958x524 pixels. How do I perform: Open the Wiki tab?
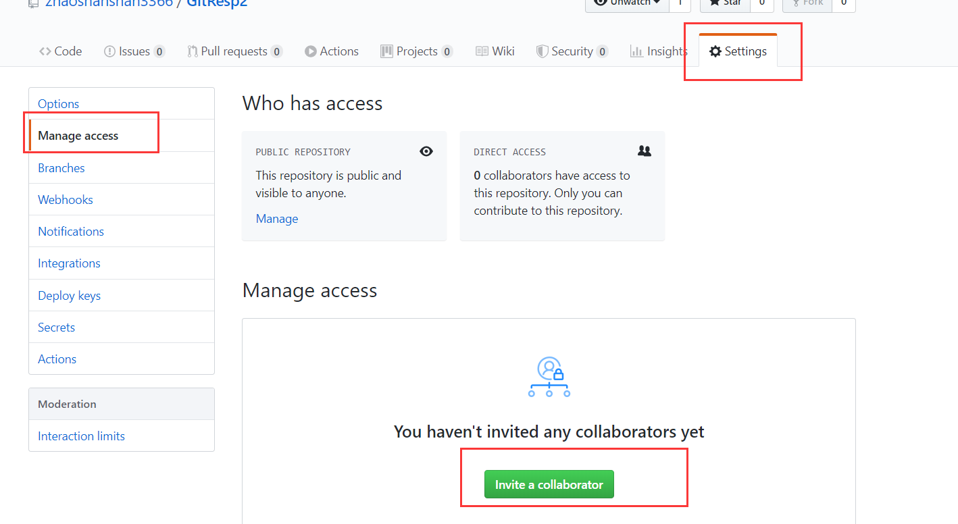point(495,51)
